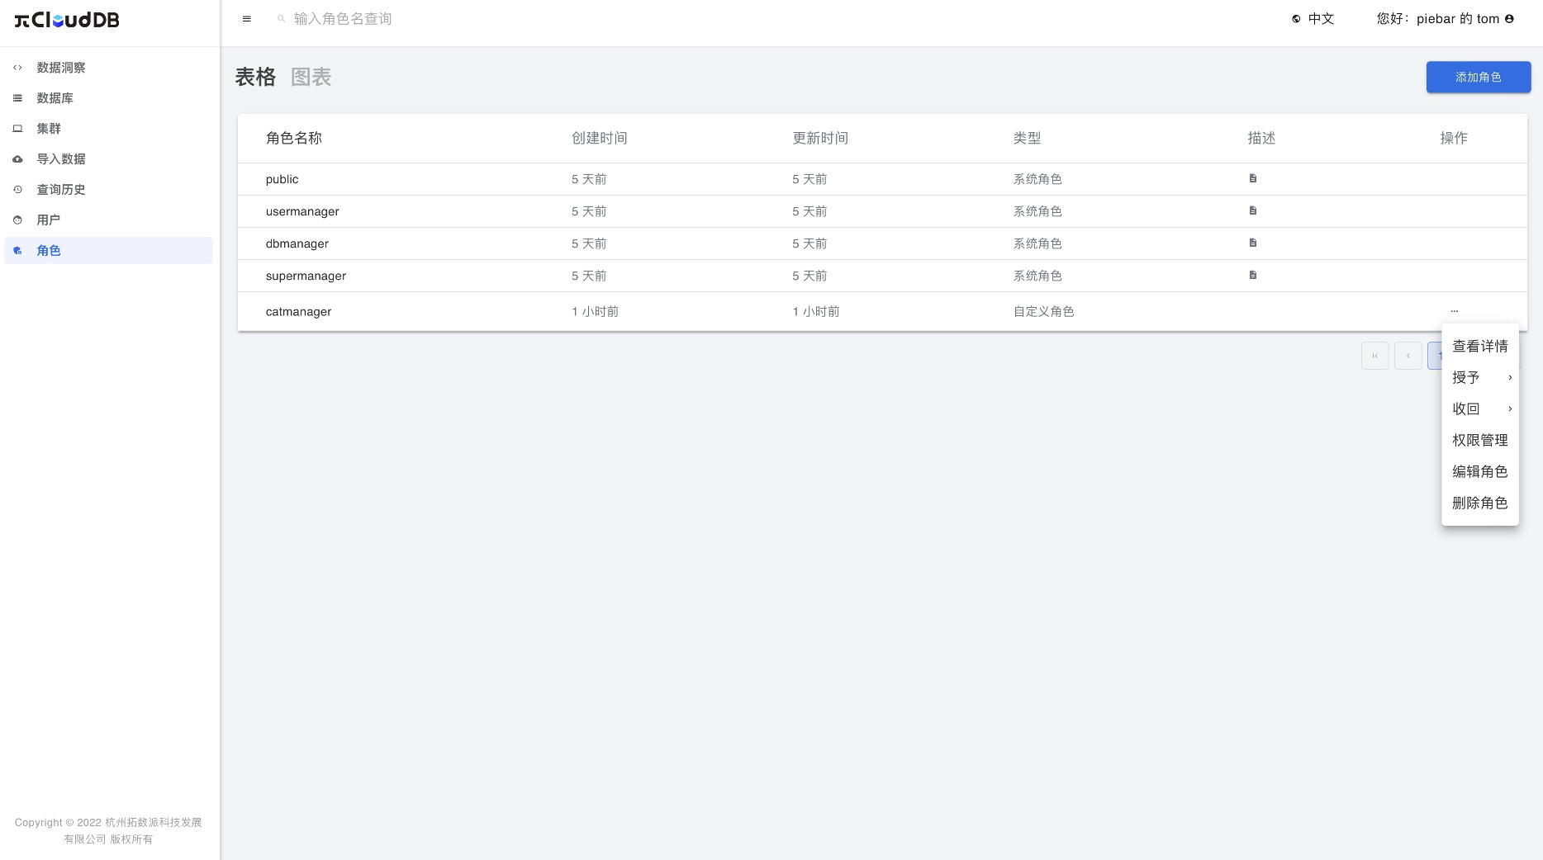
Task: Open language selector 中文
Action: pyautogui.click(x=1313, y=19)
